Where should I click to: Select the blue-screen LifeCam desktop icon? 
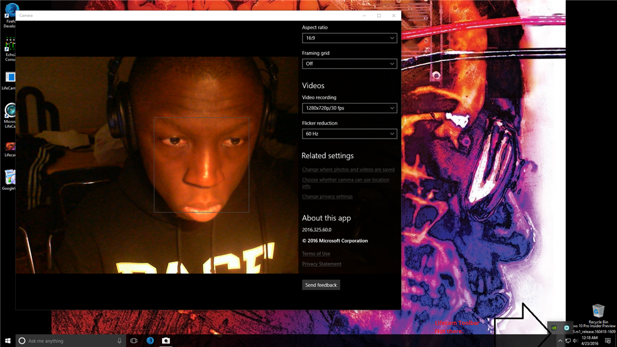coord(10,81)
